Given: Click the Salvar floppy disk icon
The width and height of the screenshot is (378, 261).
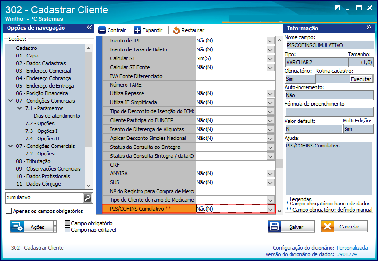Looking at the screenshot, I should [x=275, y=227].
